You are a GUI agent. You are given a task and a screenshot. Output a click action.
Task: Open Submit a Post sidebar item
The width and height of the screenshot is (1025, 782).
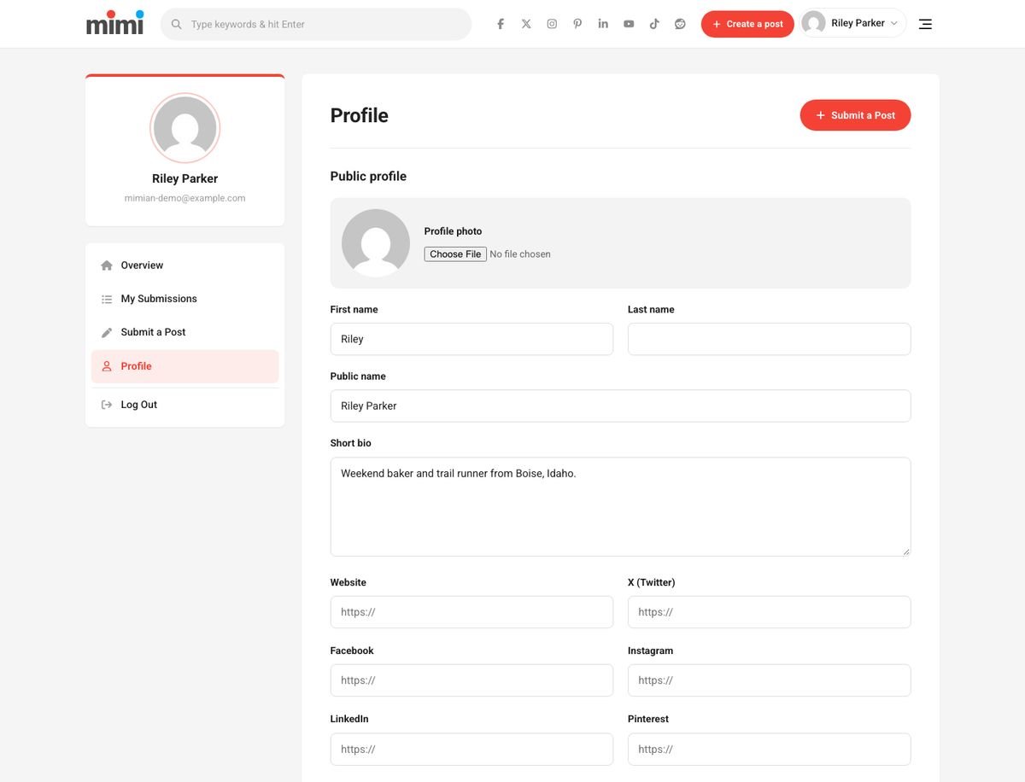(x=185, y=332)
